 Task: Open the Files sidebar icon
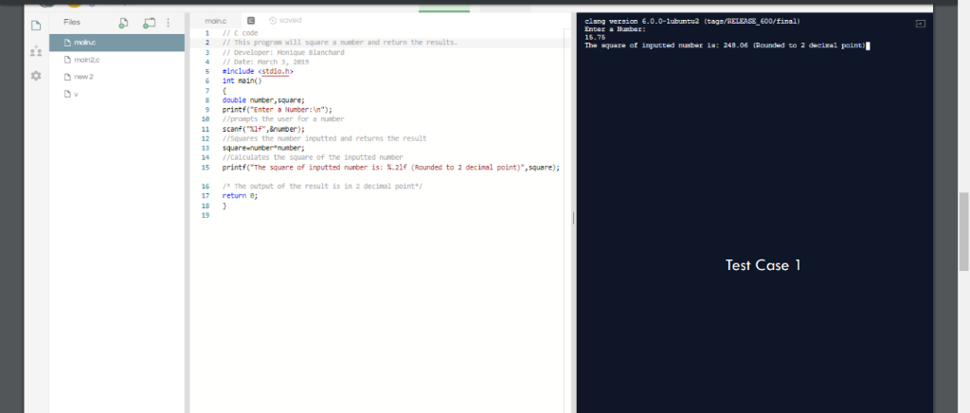[36, 26]
